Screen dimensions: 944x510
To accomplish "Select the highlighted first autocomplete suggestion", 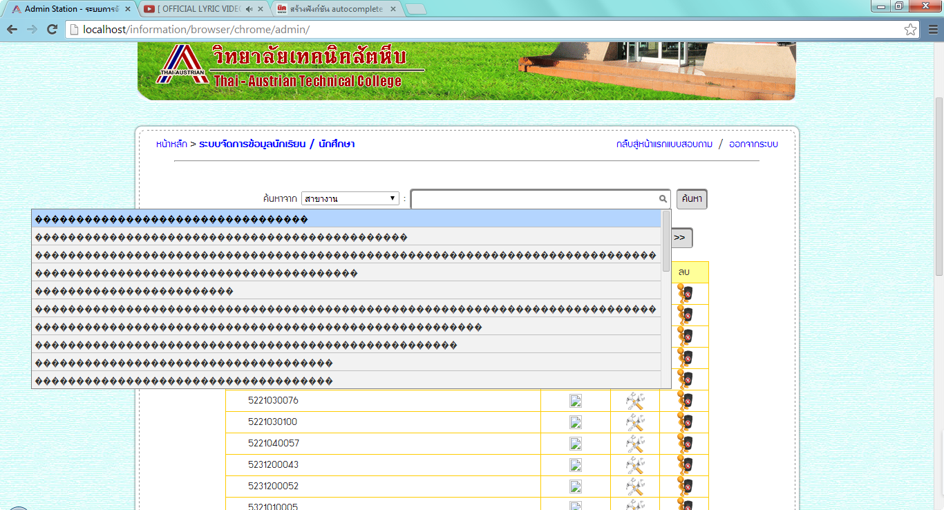I will pos(346,219).
